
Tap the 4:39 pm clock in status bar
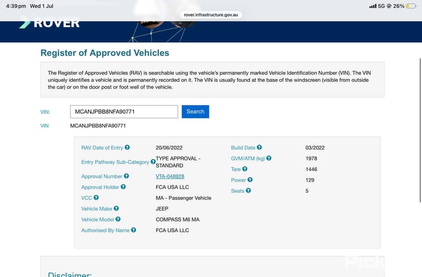coord(16,6)
